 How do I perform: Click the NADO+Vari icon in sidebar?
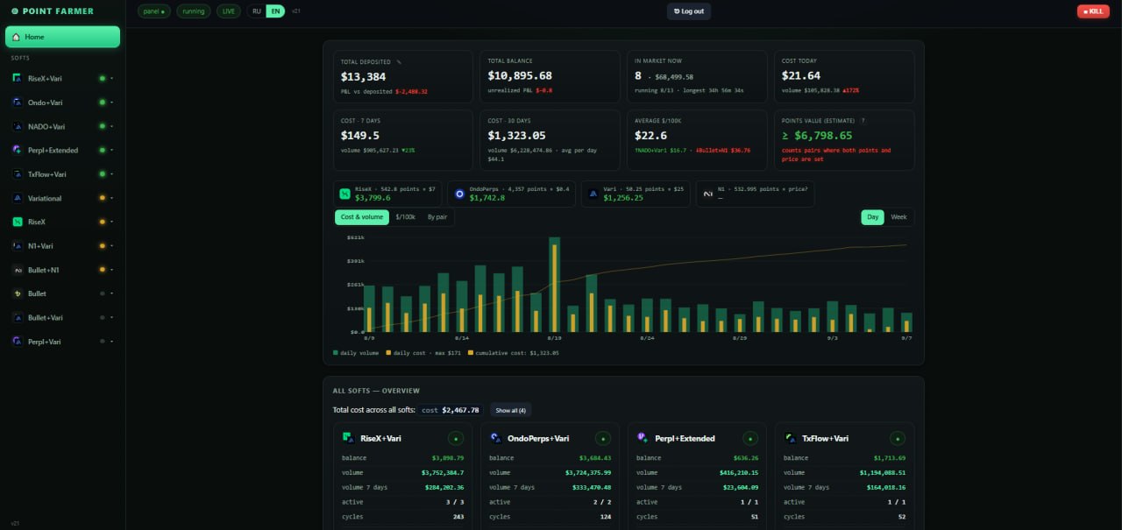click(x=17, y=126)
